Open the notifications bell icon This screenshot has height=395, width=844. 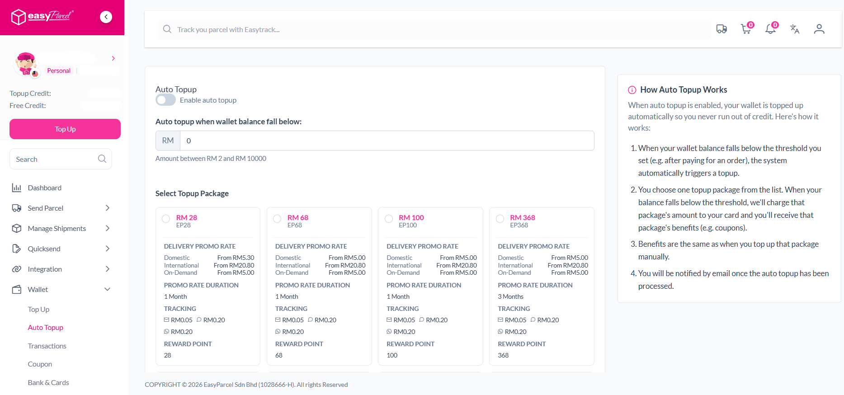click(770, 29)
